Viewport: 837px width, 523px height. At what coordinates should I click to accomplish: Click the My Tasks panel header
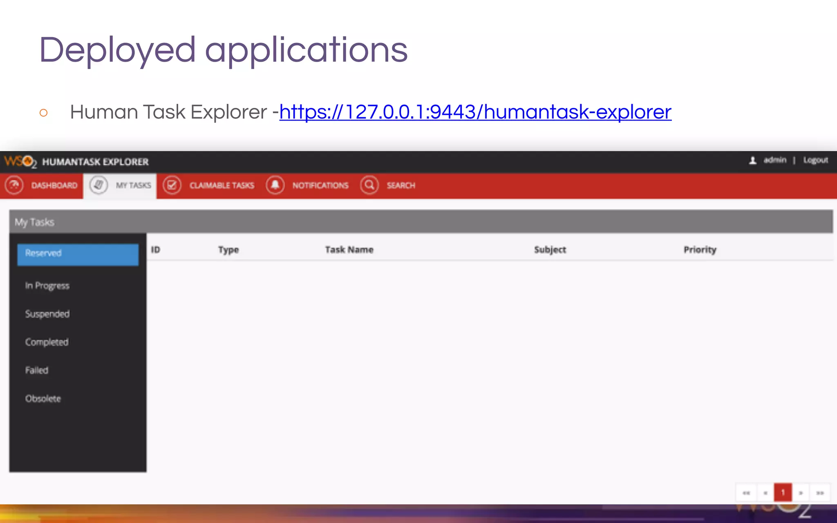point(421,222)
